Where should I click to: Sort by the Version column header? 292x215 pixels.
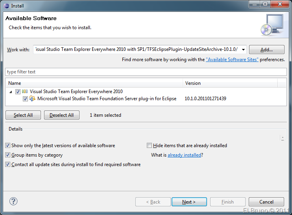pyautogui.click(x=230, y=83)
